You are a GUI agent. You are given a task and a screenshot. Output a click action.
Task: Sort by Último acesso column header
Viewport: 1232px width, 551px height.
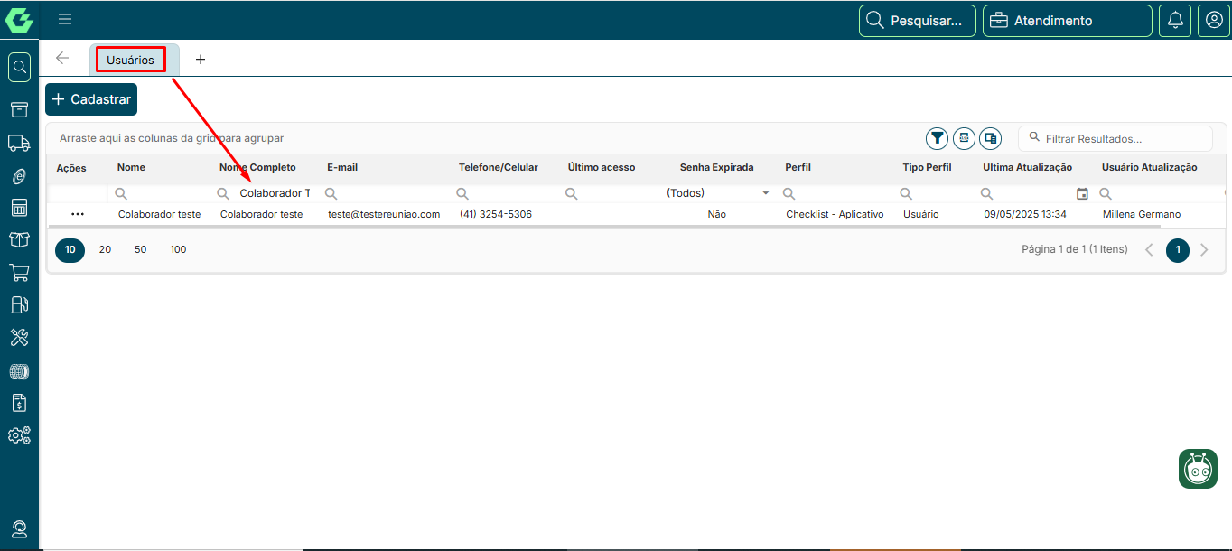pyautogui.click(x=602, y=168)
